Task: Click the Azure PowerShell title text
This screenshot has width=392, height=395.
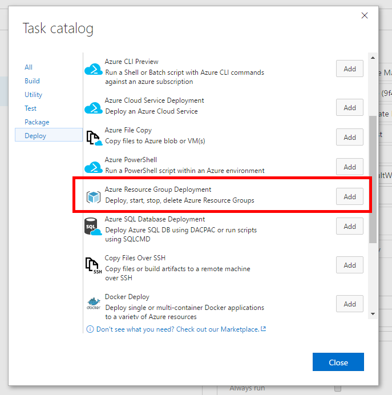Action: pyautogui.click(x=131, y=160)
